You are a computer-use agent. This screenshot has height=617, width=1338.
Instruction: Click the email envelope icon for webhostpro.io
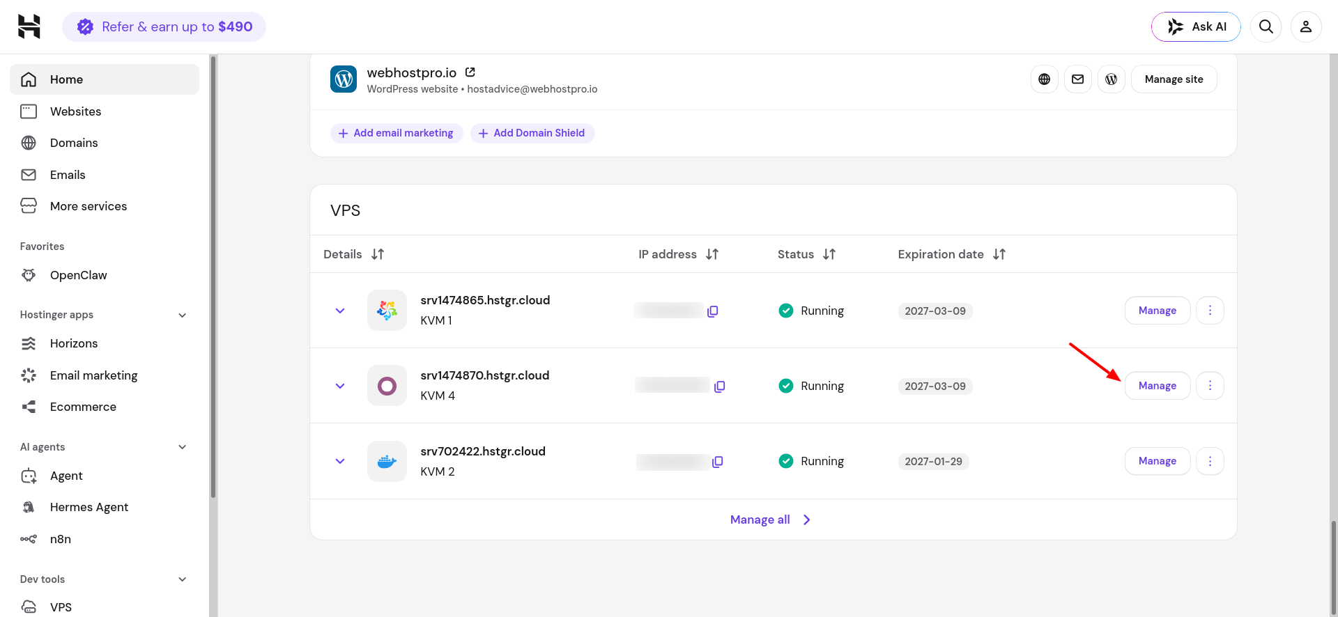pos(1077,79)
